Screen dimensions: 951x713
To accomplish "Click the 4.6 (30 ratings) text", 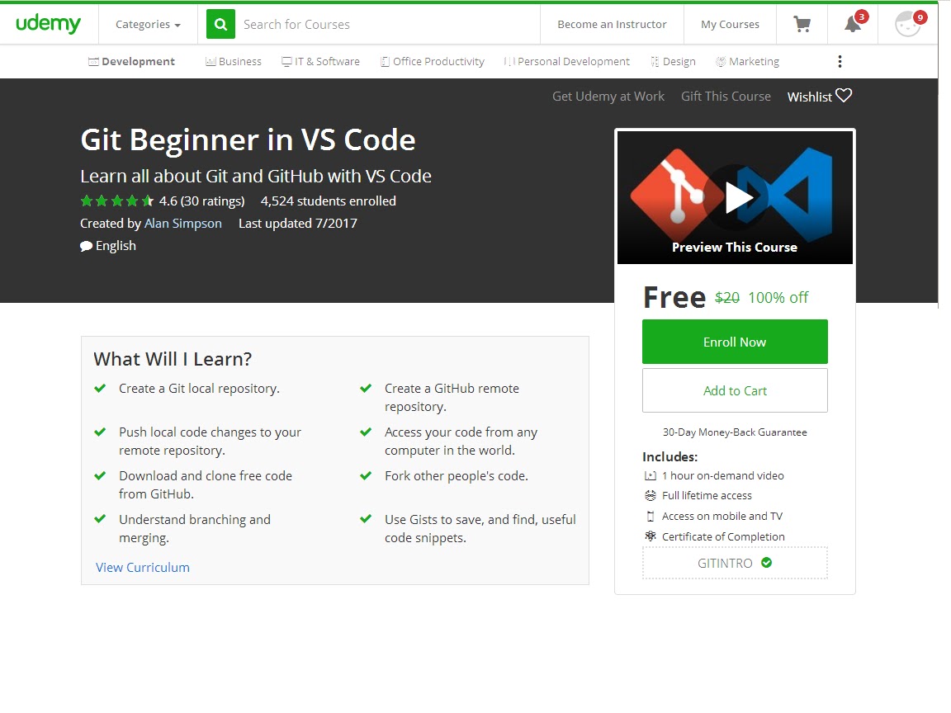I will (x=202, y=201).
